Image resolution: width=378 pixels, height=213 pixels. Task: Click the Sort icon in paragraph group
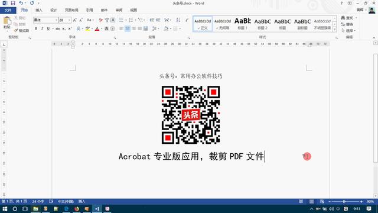click(x=178, y=20)
